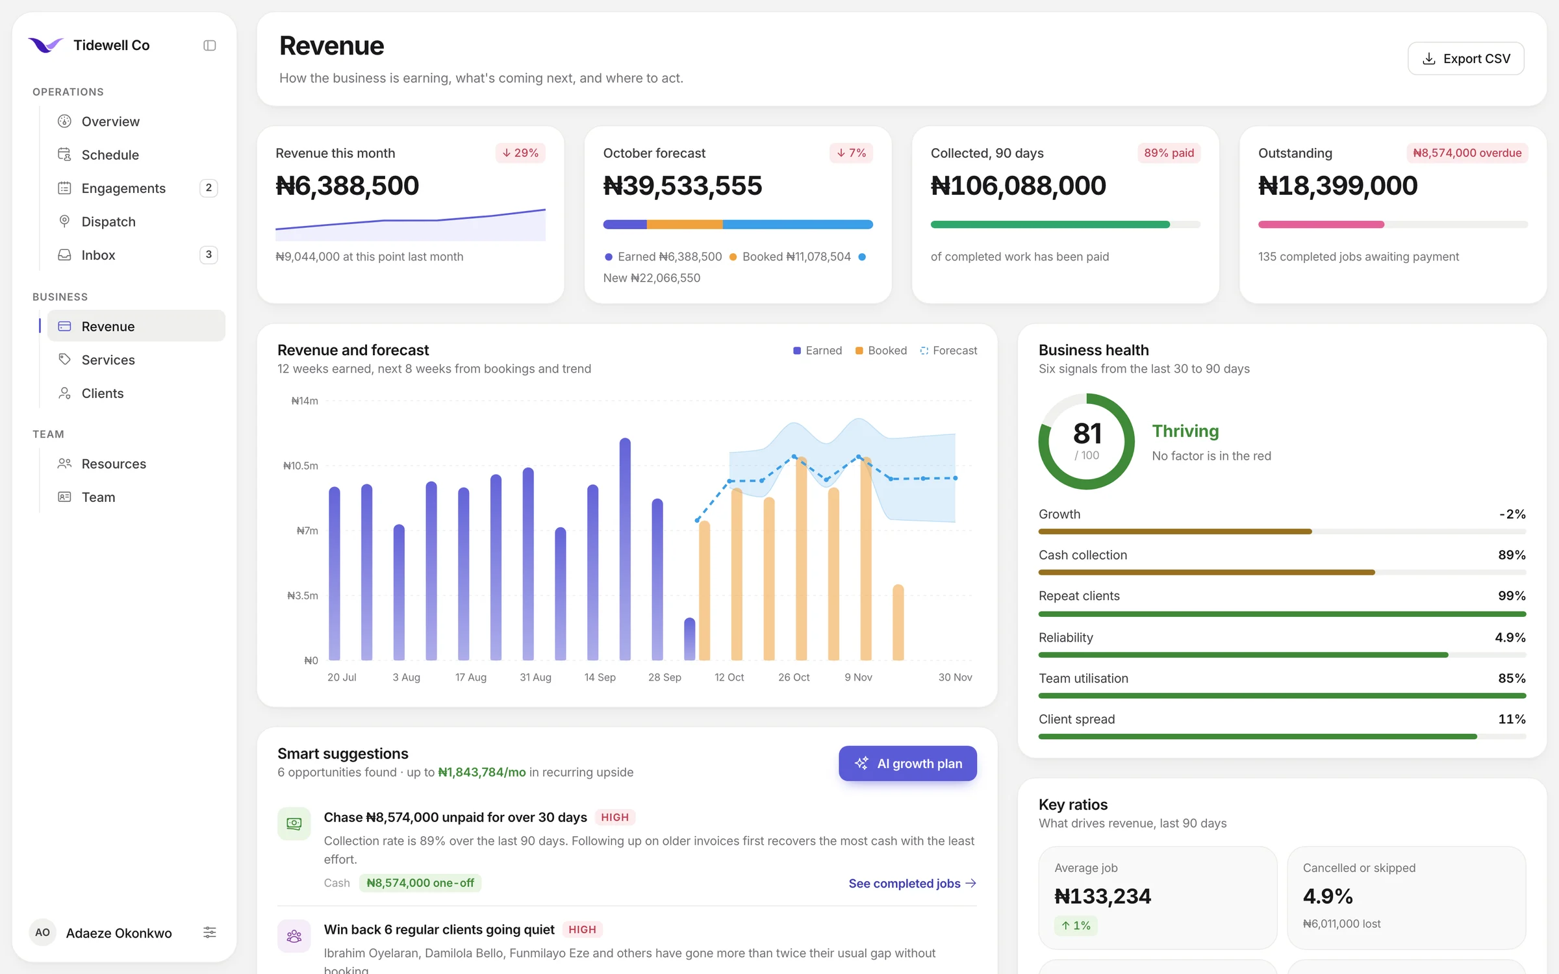Click the Inbox tray icon
The width and height of the screenshot is (1559, 974).
(x=64, y=255)
